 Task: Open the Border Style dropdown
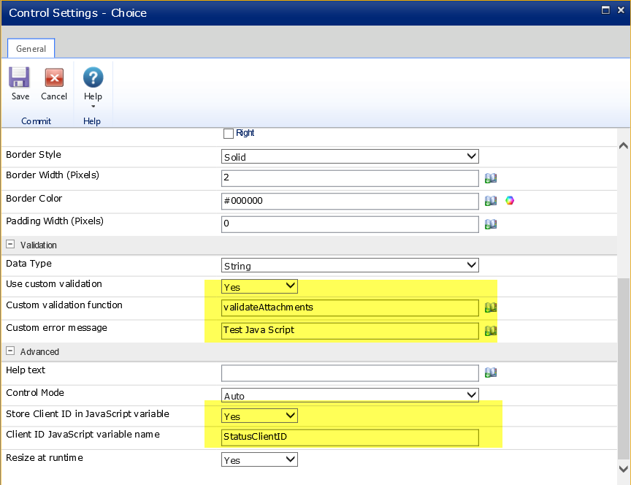[x=471, y=156]
